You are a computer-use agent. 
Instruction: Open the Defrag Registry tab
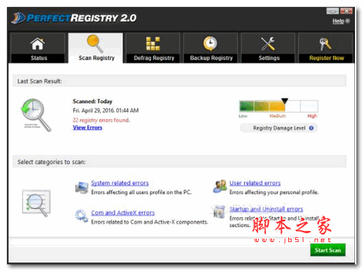(153, 48)
